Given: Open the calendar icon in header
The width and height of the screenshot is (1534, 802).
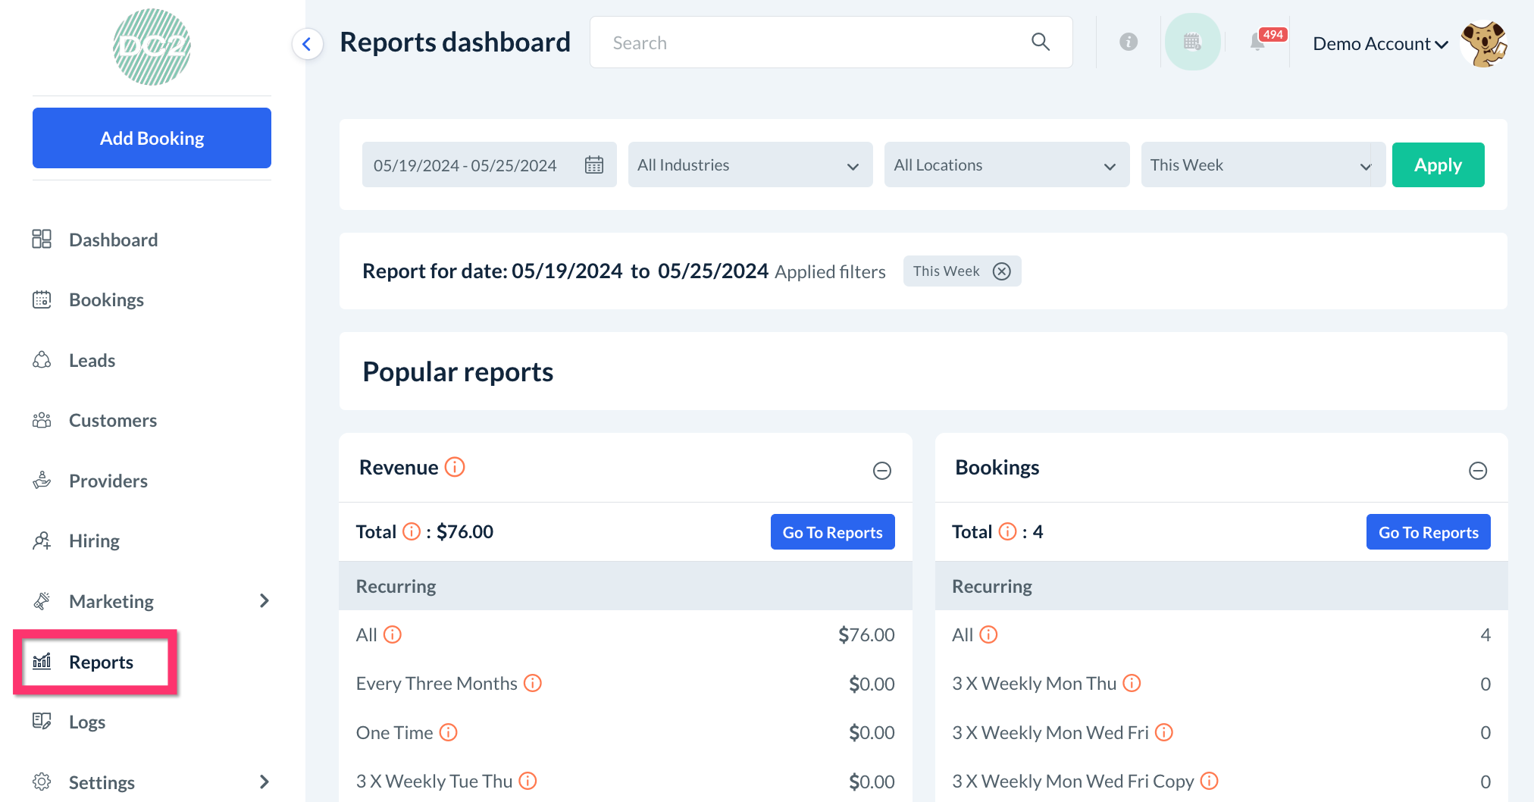Looking at the screenshot, I should 1192,42.
